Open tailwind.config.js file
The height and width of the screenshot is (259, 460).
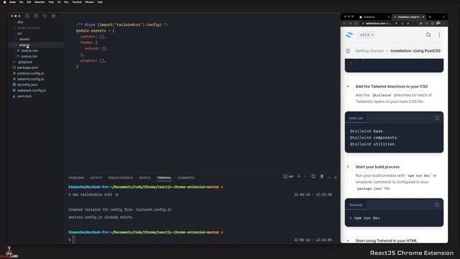30,79
